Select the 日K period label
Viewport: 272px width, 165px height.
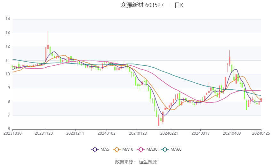click(179, 5)
